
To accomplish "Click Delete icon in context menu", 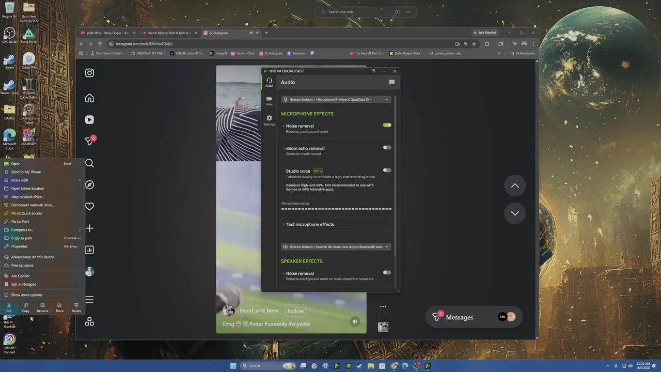I will tap(76, 307).
